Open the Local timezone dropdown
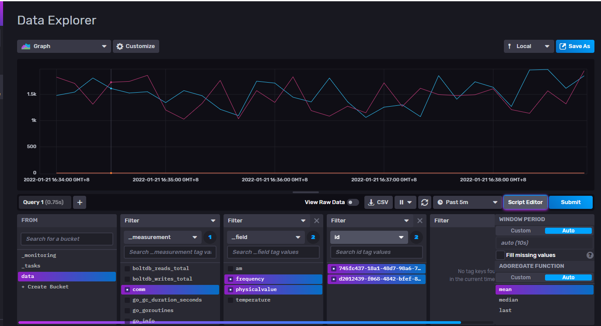This screenshot has height=326, width=601. [x=528, y=46]
